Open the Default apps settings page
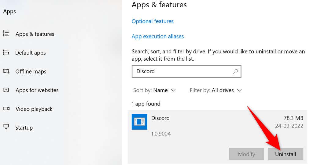Viewport: 313px width, 165px height. click(x=30, y=53)
